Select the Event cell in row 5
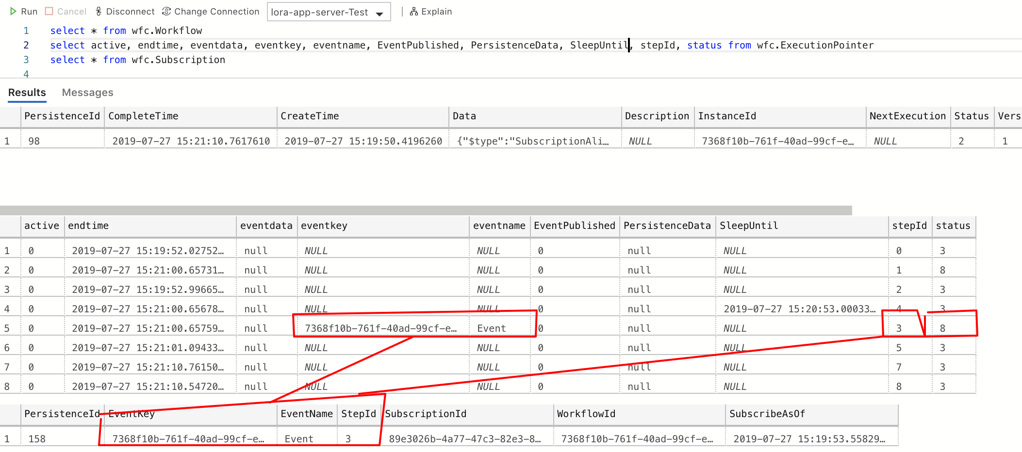This screenshot has height=452, width=1022. [491, 328]
